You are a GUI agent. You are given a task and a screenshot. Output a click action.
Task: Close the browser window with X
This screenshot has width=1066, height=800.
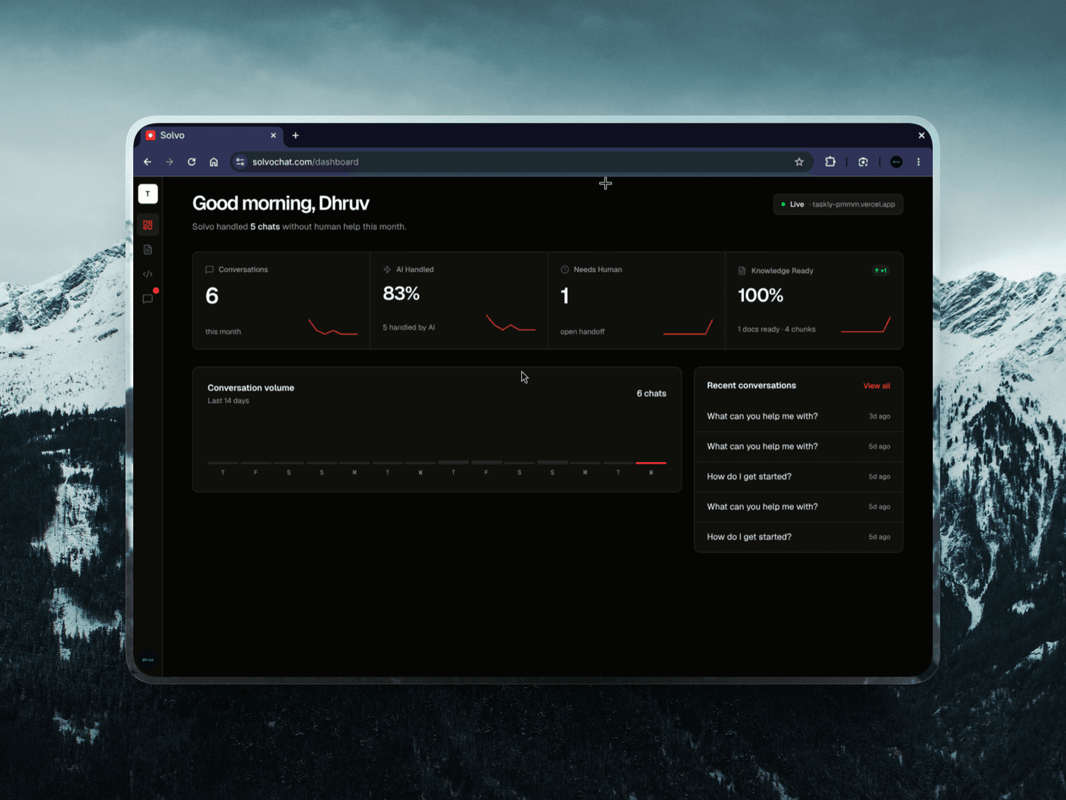[x=922, y=136]
